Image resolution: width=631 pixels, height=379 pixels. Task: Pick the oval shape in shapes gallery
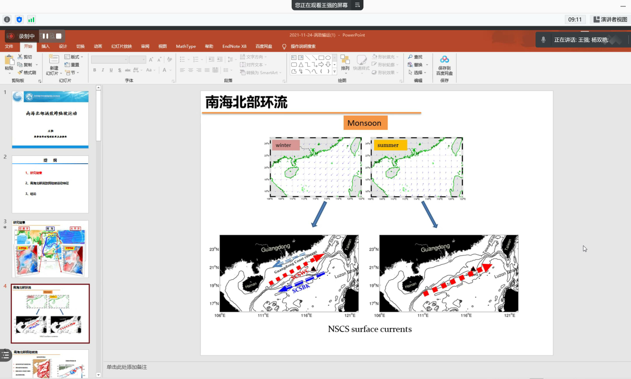(x=328, y=58)
